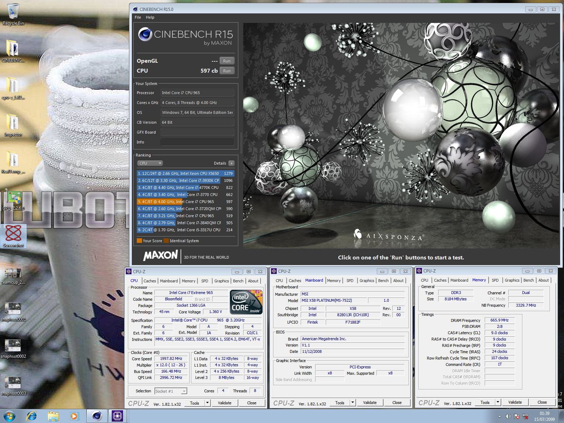Click Close button in left CPU-Z window
564x423 pixels.
(252, 403)
